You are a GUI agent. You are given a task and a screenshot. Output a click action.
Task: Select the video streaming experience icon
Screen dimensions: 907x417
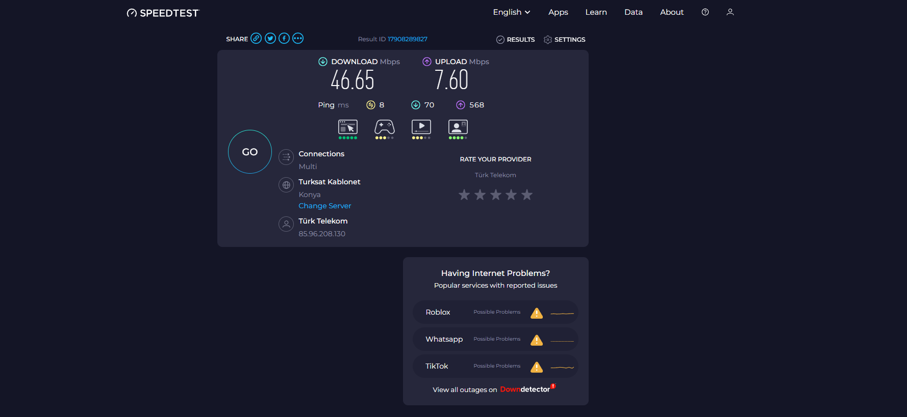point(421,127)
